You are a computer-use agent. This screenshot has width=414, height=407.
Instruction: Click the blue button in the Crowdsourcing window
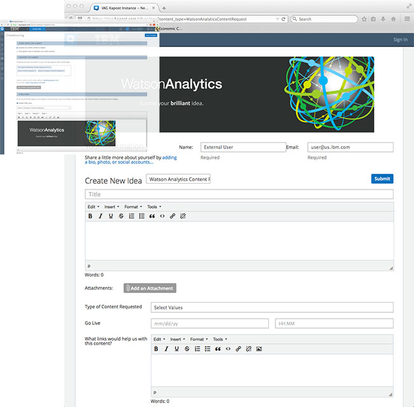151,35
